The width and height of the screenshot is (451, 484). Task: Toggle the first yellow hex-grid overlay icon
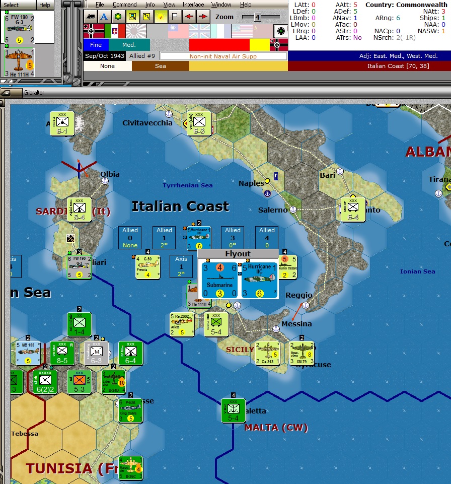[131, 17]
